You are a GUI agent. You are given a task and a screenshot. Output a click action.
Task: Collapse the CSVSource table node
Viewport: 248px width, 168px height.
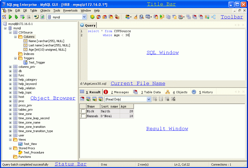click(10, 32)
